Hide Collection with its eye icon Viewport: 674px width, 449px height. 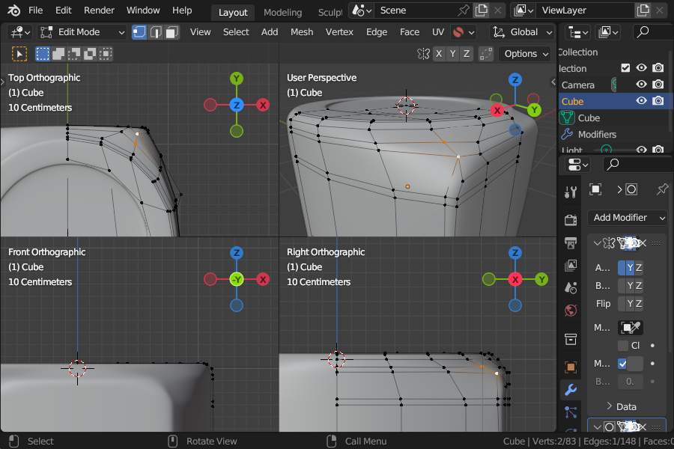[x=641, y=68]
